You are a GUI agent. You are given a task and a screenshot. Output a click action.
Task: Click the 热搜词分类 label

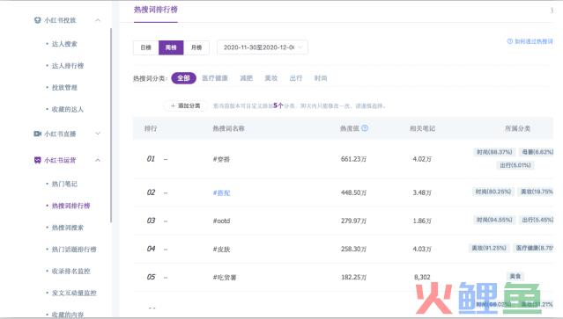coord(150,78)
